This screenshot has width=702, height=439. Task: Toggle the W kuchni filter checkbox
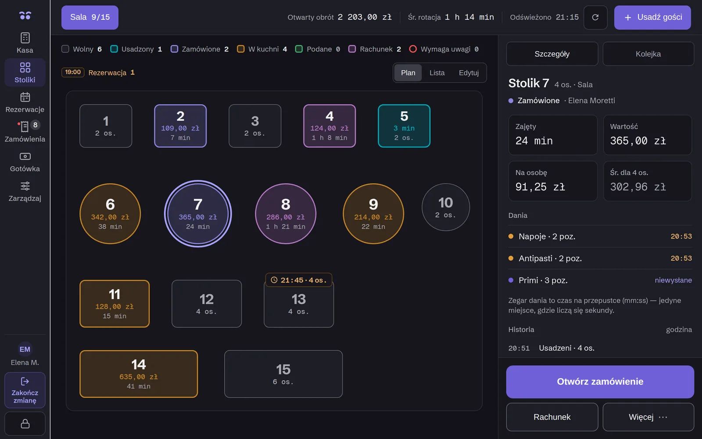(240, 49)
